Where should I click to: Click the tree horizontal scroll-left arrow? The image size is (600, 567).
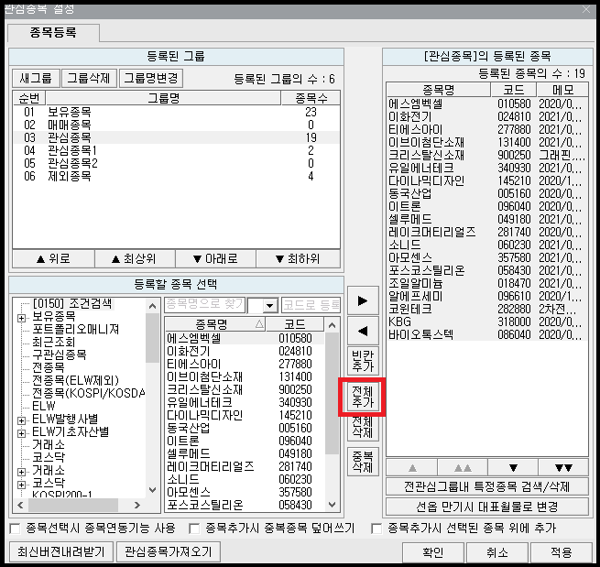point(21,505)
